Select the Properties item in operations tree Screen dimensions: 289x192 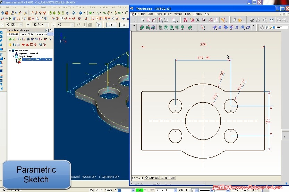click(27, 54)
